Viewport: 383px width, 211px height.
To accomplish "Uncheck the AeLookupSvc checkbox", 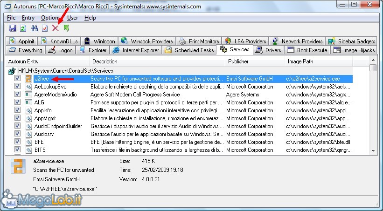I will pos(17,86).
